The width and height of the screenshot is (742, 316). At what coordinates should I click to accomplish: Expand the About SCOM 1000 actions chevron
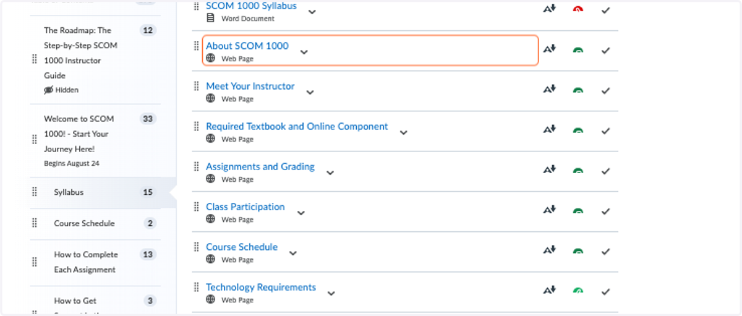(304, 52)
